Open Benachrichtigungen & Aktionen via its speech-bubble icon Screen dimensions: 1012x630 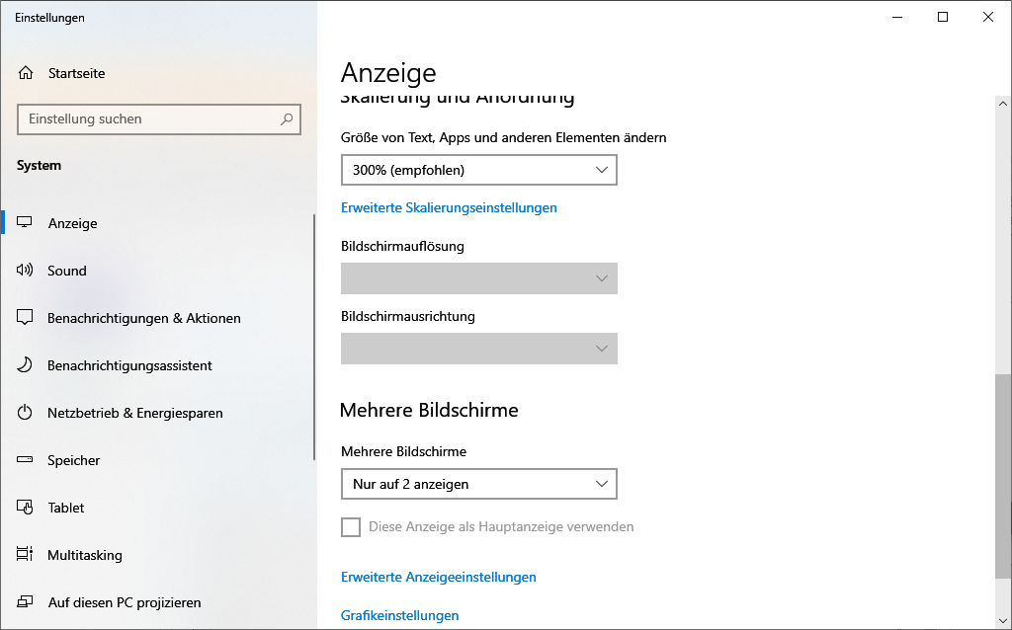(25, 318)
